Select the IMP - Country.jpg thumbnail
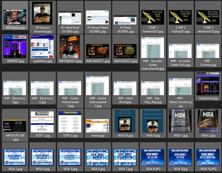Image resolution: width=222 pixels, height=173 pixels. [208, 51]
